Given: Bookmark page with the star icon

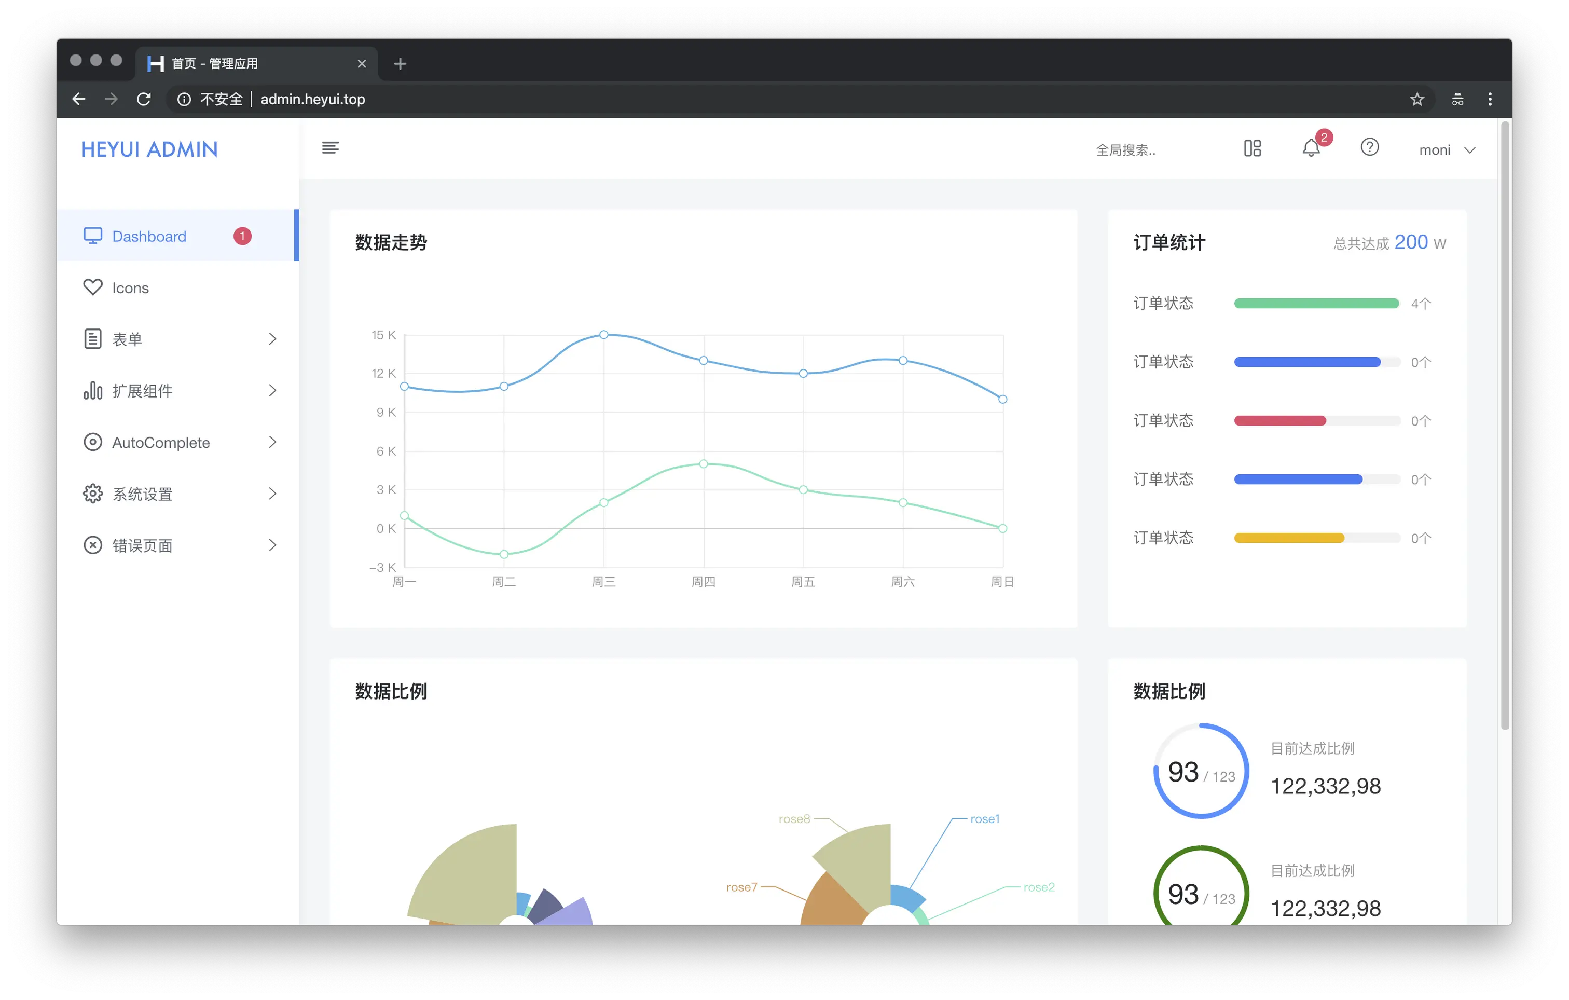Looking at the screenshot, I should [x=1417, y=99].
